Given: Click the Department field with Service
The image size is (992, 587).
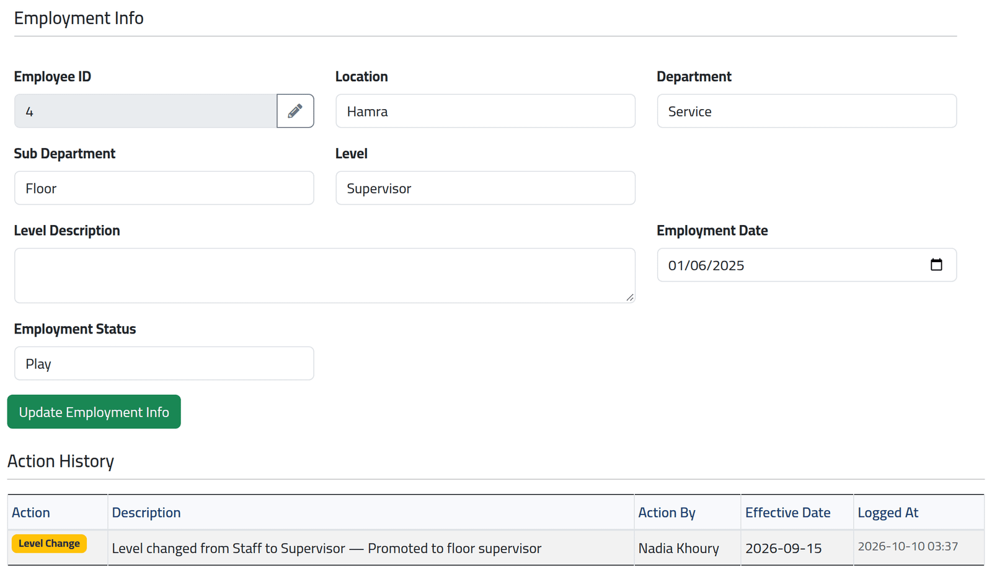Looking at the screenshot, I should coord(807,111).
